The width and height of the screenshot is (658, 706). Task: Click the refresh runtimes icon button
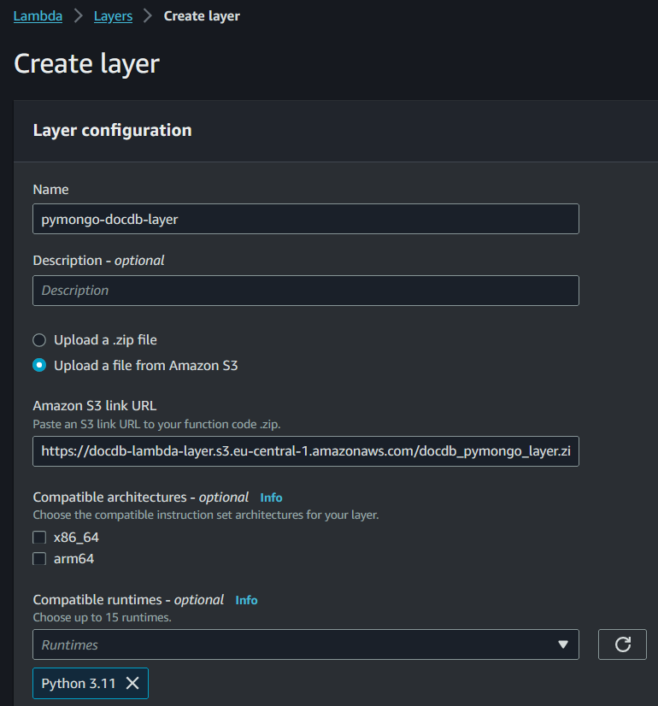622,644
